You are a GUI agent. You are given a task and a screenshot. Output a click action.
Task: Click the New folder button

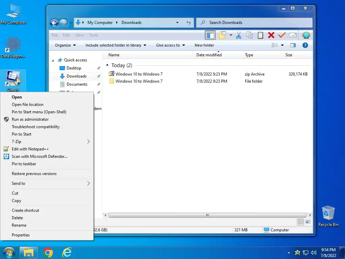coord(204,45)
